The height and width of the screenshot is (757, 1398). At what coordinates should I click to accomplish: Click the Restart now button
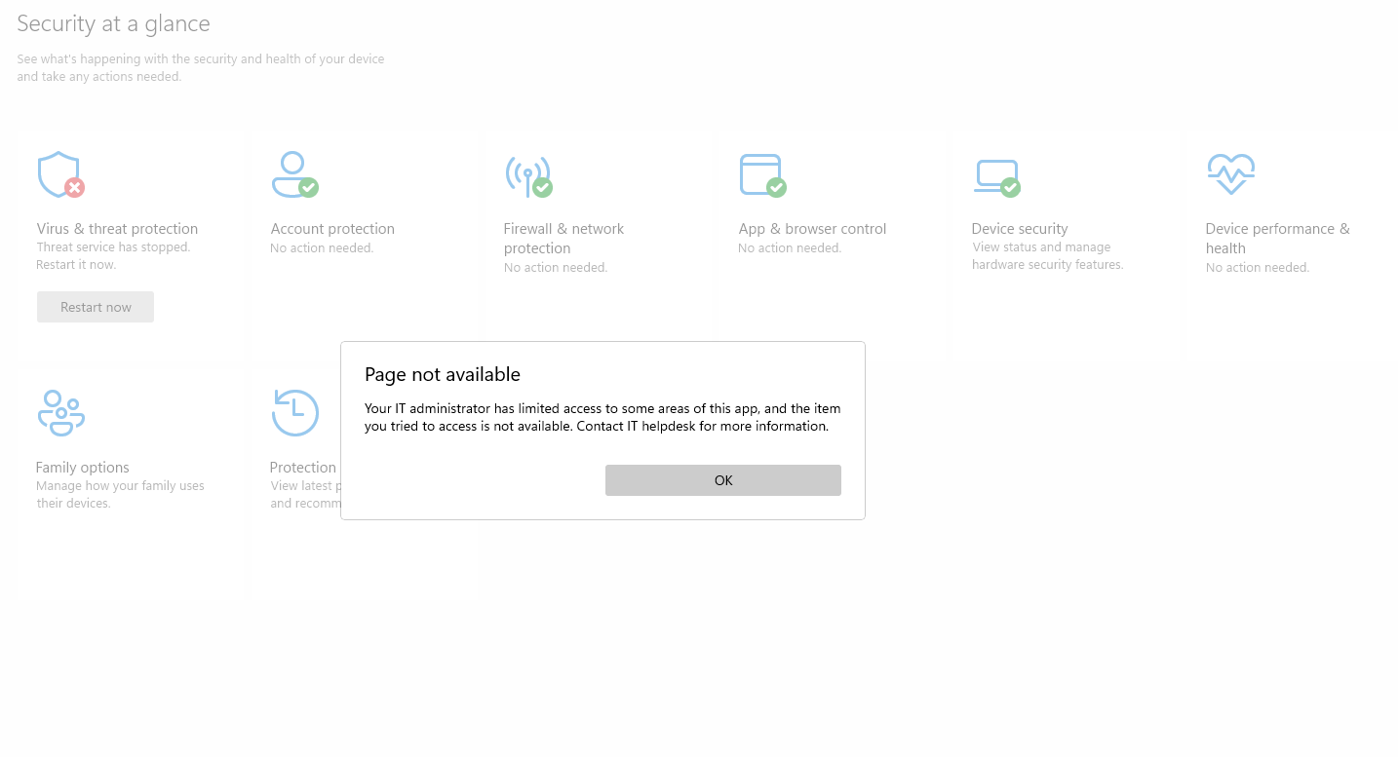(96, 307)
